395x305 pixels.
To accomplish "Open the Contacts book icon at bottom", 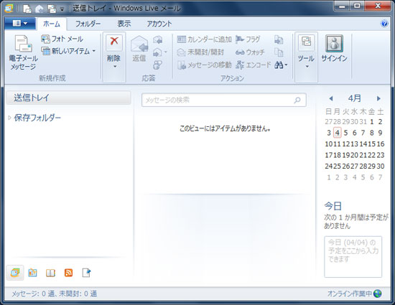I will point(50,273).
